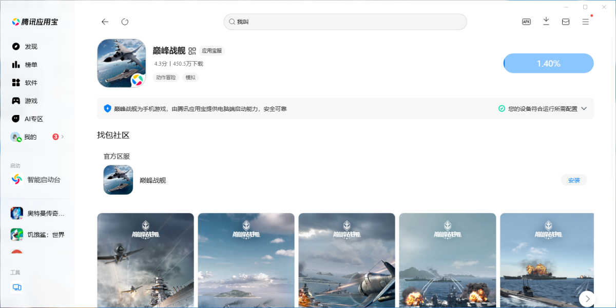Refresh the page with reload icon
The width and height of the screenshot is (616, 308).
tap(125, 22)
